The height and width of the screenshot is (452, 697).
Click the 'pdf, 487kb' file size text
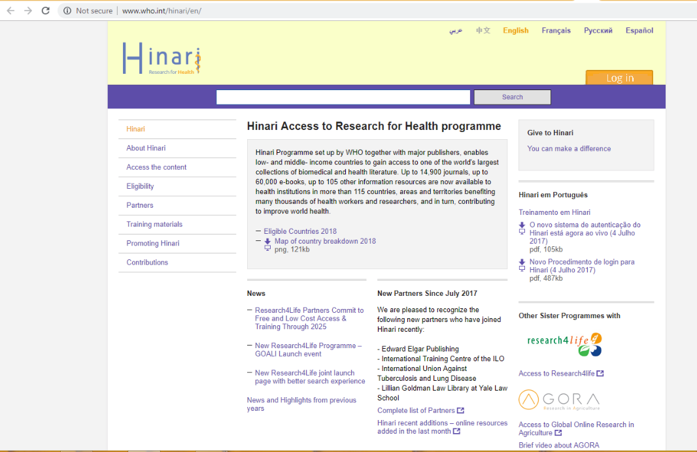click(x=546, y=278)
